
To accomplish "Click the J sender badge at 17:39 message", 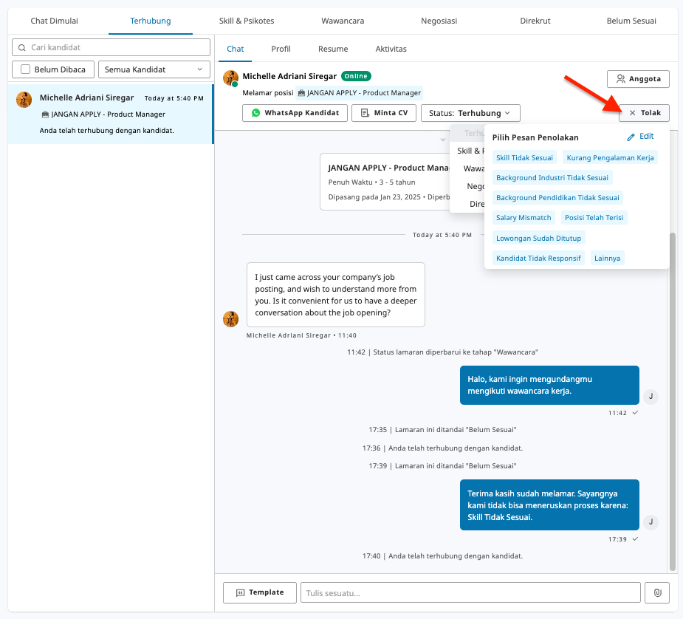I will coord(651,521).
